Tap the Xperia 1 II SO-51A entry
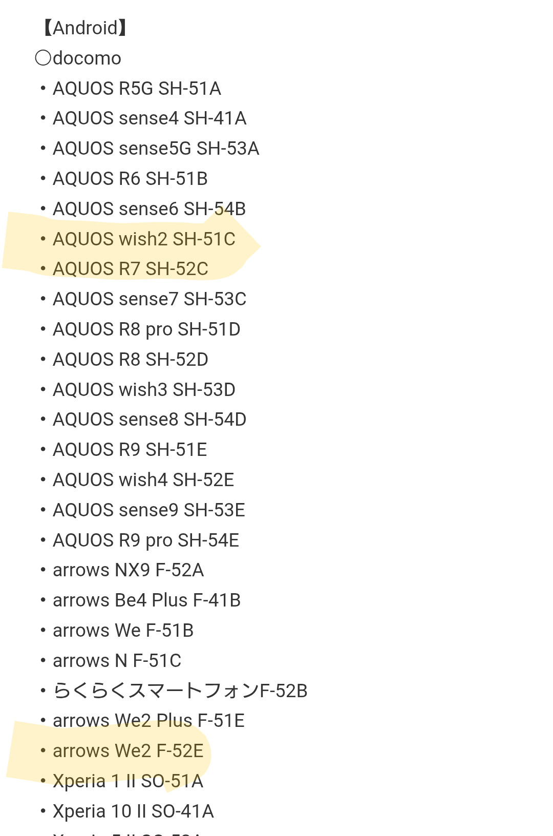 pos(128,781)
